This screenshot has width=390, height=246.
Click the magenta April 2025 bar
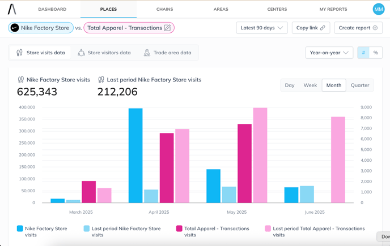[167, 168]
